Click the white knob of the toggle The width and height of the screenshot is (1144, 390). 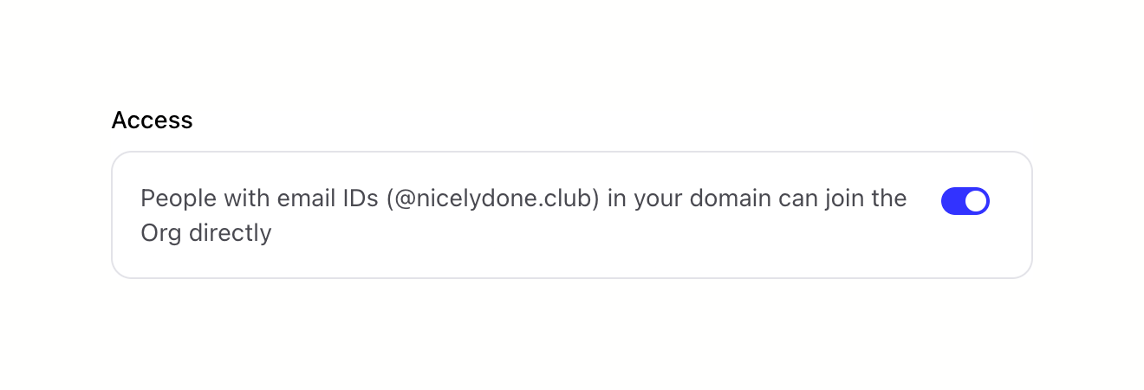tap(976, 201)
